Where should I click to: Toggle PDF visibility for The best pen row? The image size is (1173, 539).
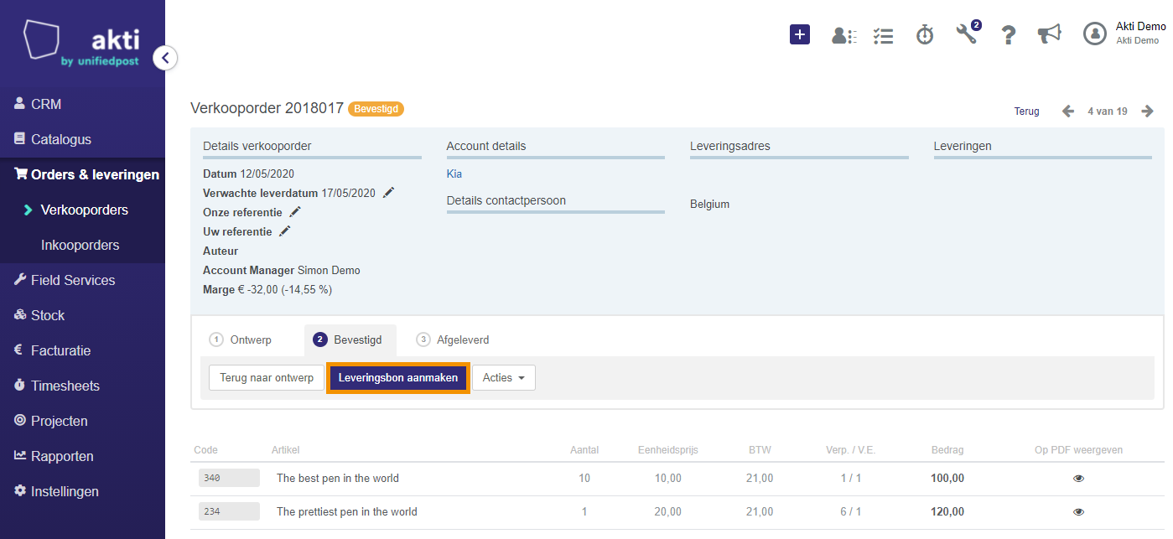click(1078, 479)
